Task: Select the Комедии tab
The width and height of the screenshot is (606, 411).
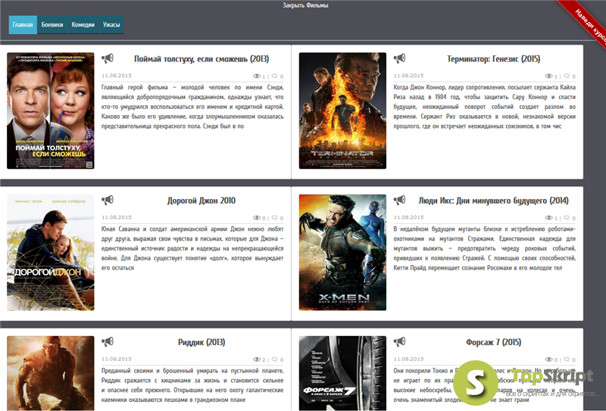Action: pyautogui.click(x=83, y=25)
